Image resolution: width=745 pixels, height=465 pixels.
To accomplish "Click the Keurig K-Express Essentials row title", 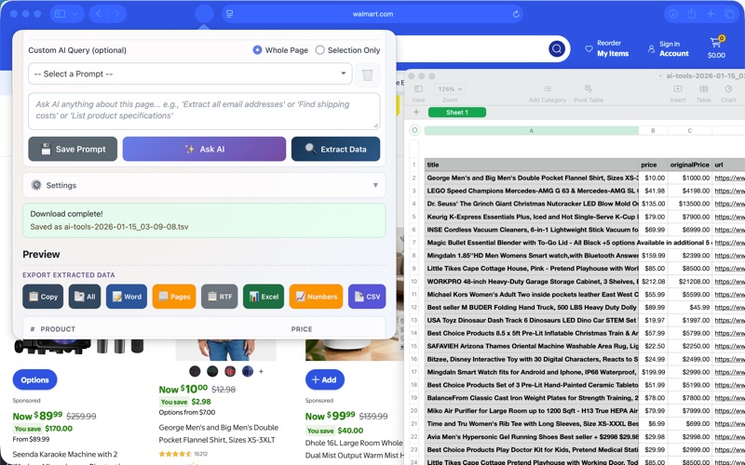I will [531, 217].
